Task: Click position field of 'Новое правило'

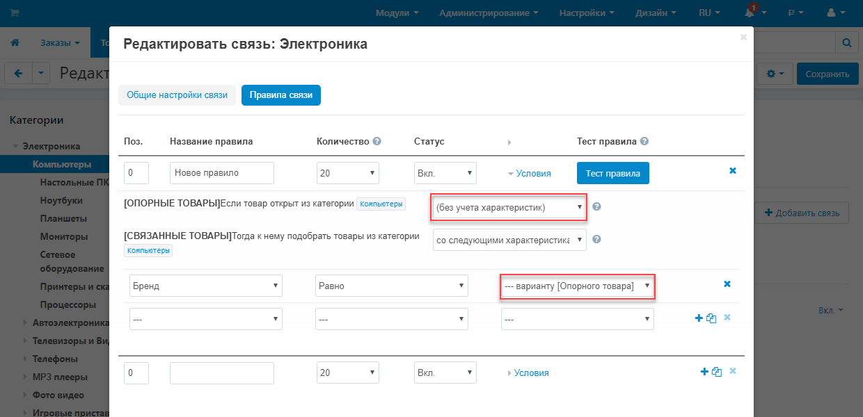Action: (x=136, y=173)
